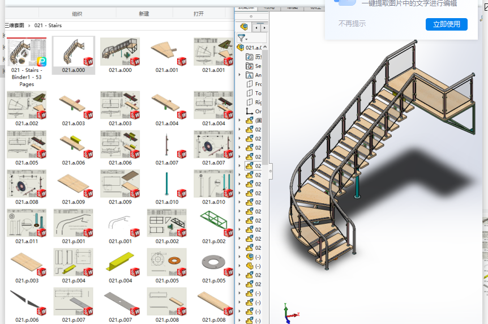Select the 021.p.005 gray ring part file

click(213, 266)
